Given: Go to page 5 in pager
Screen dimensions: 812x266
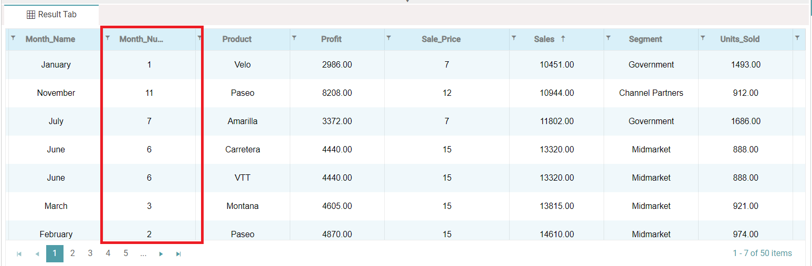Looking at the screenshot, I should pyautogui.click(x=125, y=253).
